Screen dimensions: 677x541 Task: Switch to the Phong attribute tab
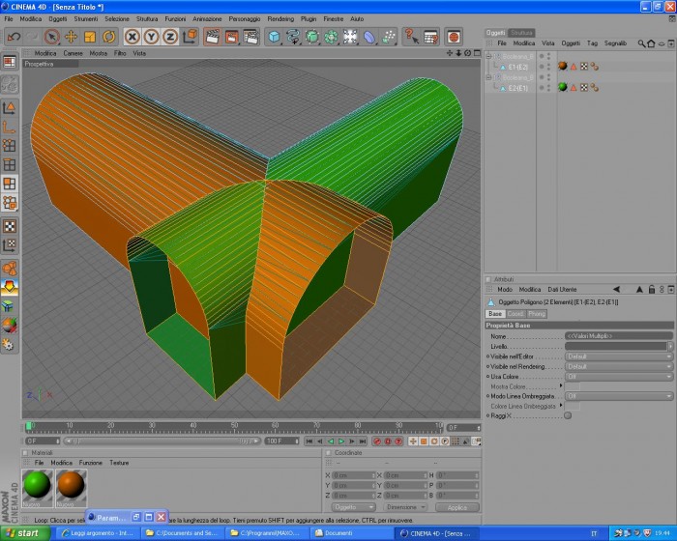(537, 314)
